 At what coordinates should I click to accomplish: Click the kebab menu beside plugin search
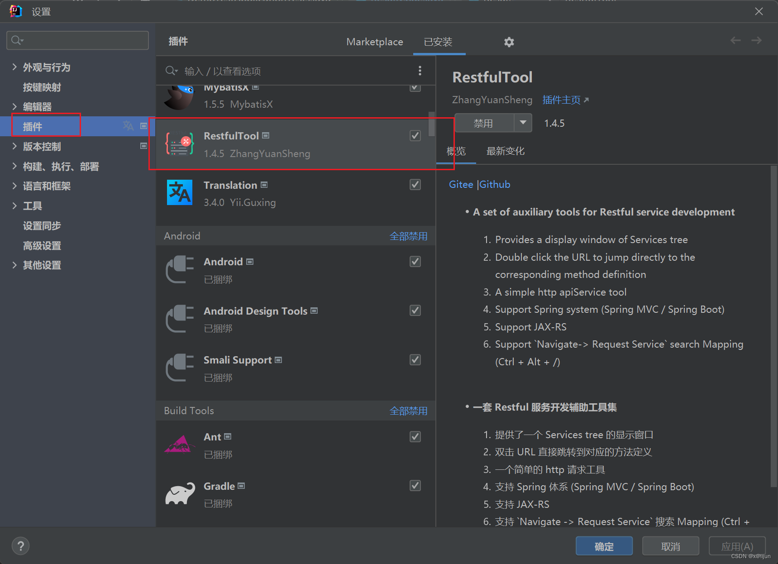420,71
